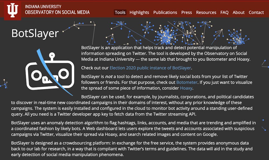Open the Press menu item

[x=186, y=12]
